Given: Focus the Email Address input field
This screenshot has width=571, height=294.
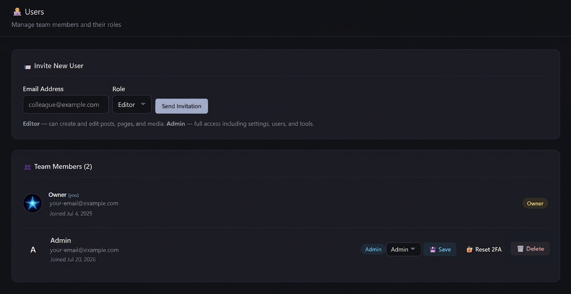Looking at the screenshot, I should 66,104.
